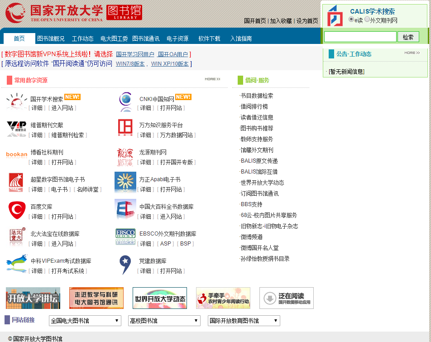Click the 万方知识服务平台 red logo
Image resolution: width=431 pixels, height=342 pixels.
point(125,128)
